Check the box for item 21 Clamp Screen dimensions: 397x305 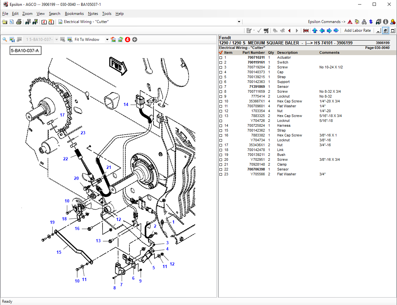(x=221, y=165)
